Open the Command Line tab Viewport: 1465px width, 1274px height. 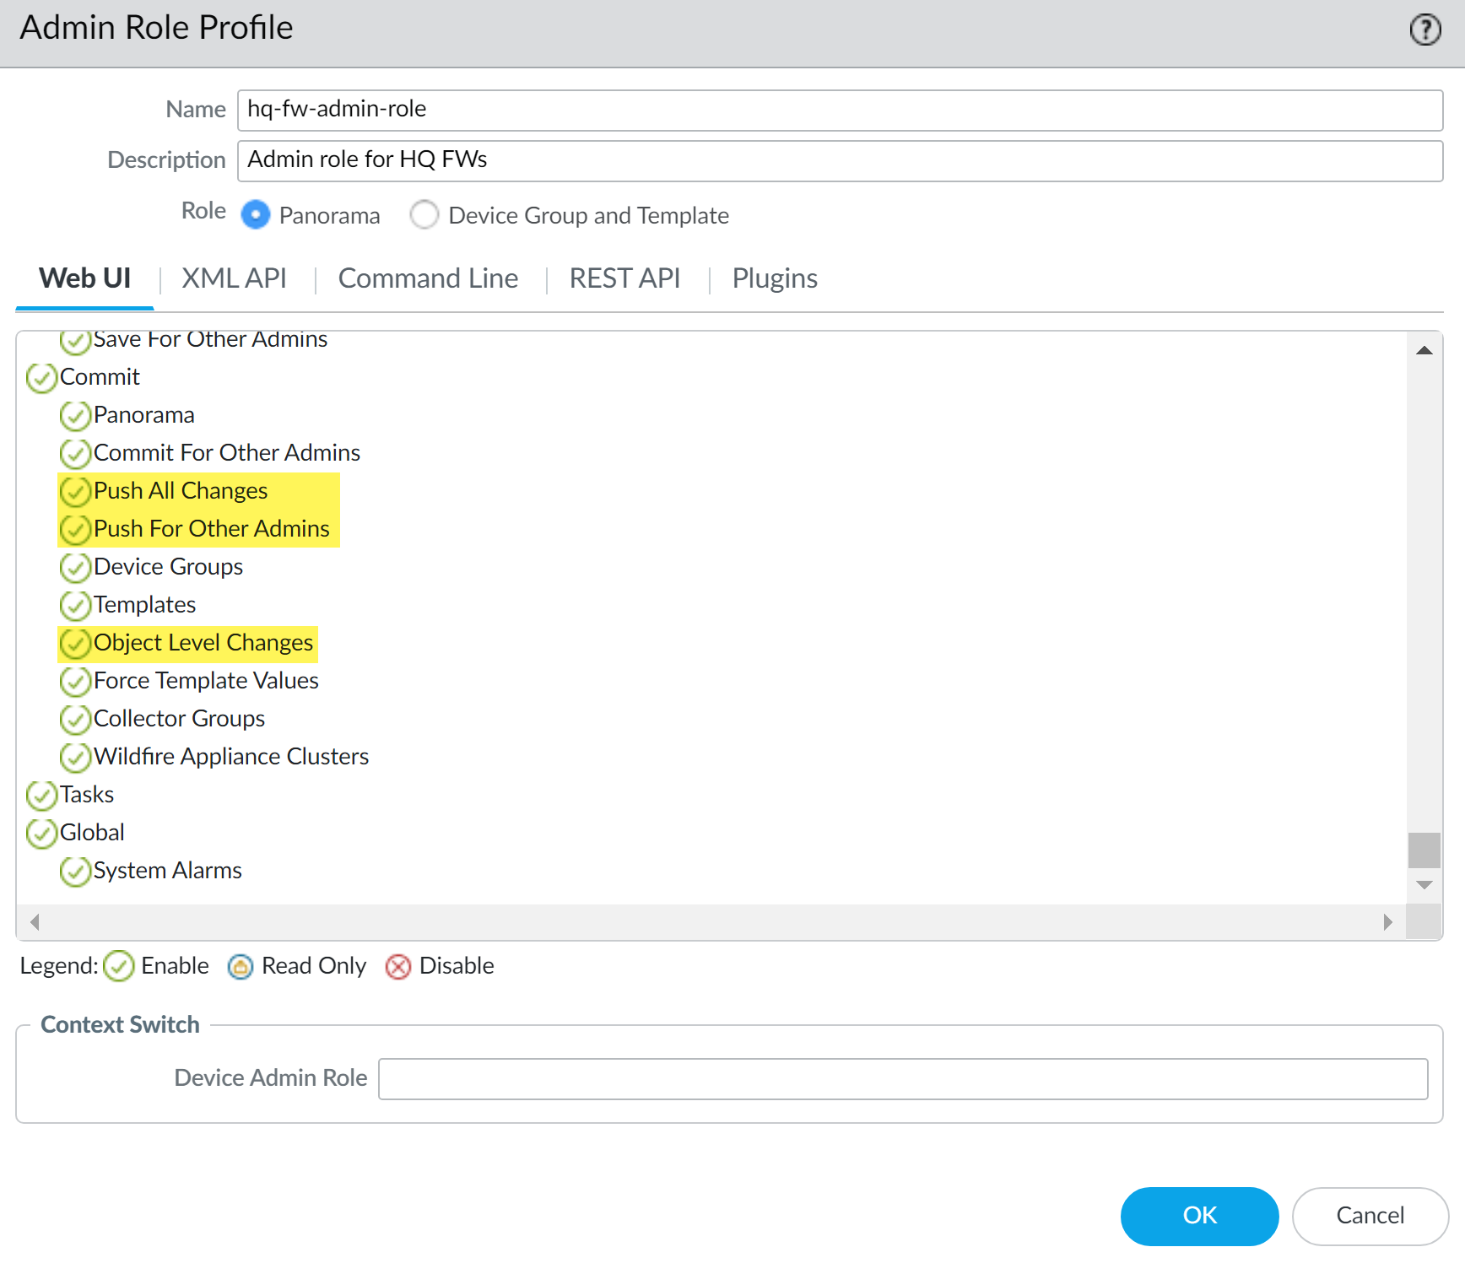pyautogui.click(x=428, y=278)
